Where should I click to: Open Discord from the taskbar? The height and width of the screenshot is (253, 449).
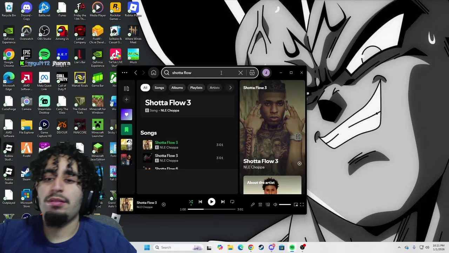272,247
